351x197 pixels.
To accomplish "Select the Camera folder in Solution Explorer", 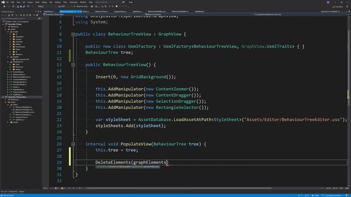I will 18,39.
